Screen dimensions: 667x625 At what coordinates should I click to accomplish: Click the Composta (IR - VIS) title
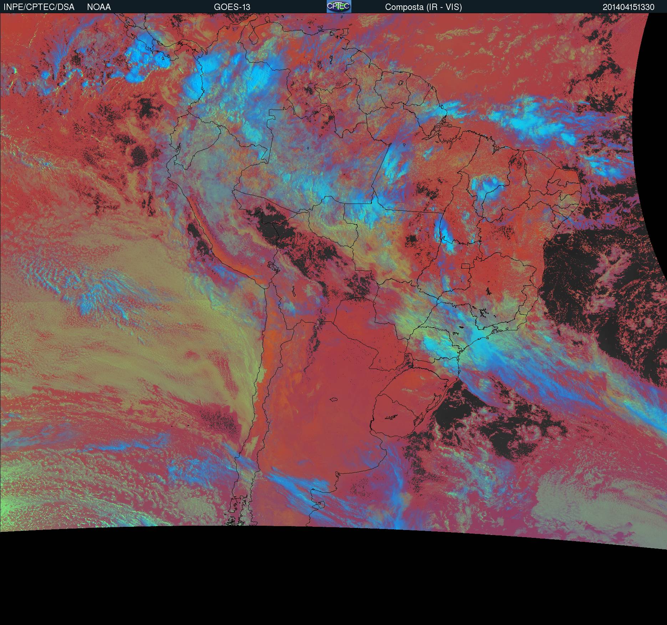point(423,7)
